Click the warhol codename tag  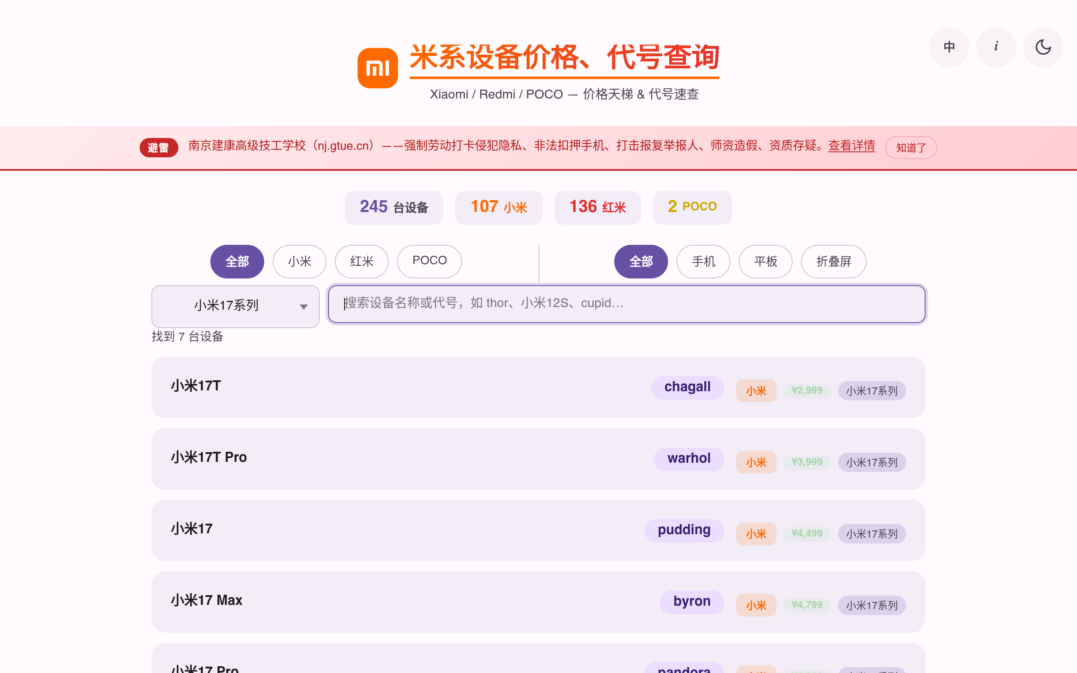[x=689, y=459]
